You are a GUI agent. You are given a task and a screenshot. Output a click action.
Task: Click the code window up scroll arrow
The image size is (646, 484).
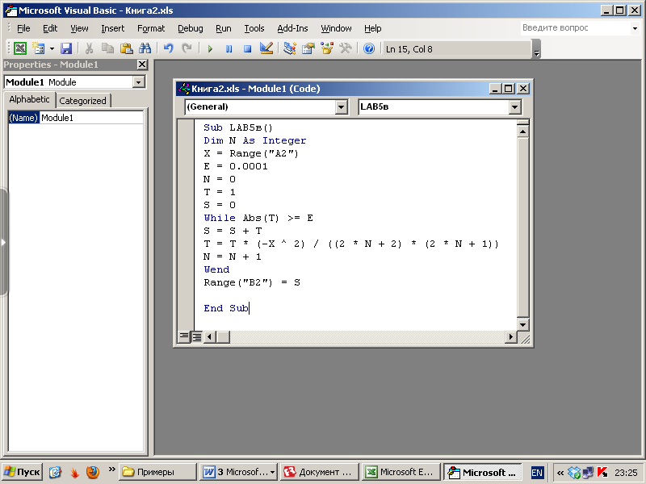(522, 131)
